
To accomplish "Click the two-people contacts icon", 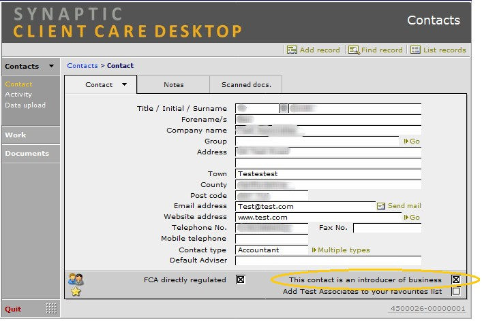I will point(76,279).
